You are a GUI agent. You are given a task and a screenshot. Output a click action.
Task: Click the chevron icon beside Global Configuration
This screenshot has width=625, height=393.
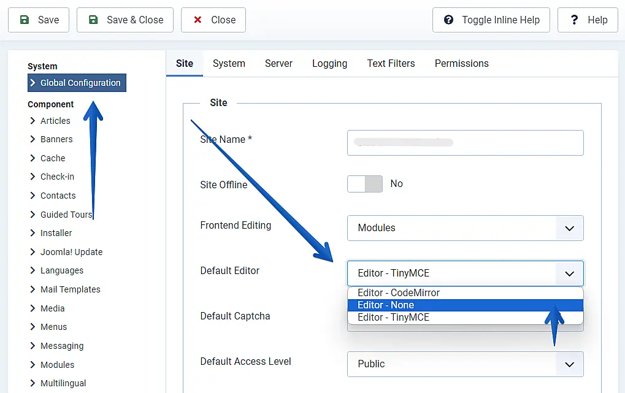[x=33, y=83]
